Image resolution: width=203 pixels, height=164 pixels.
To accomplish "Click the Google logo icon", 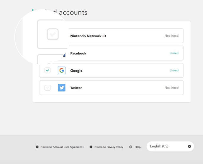I will click(x=62, y=71).
